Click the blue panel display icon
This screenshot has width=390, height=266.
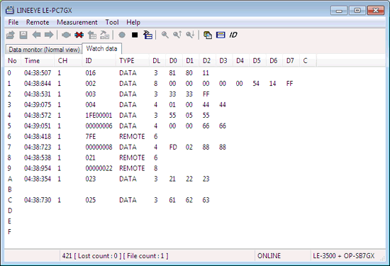coord(221,35)
